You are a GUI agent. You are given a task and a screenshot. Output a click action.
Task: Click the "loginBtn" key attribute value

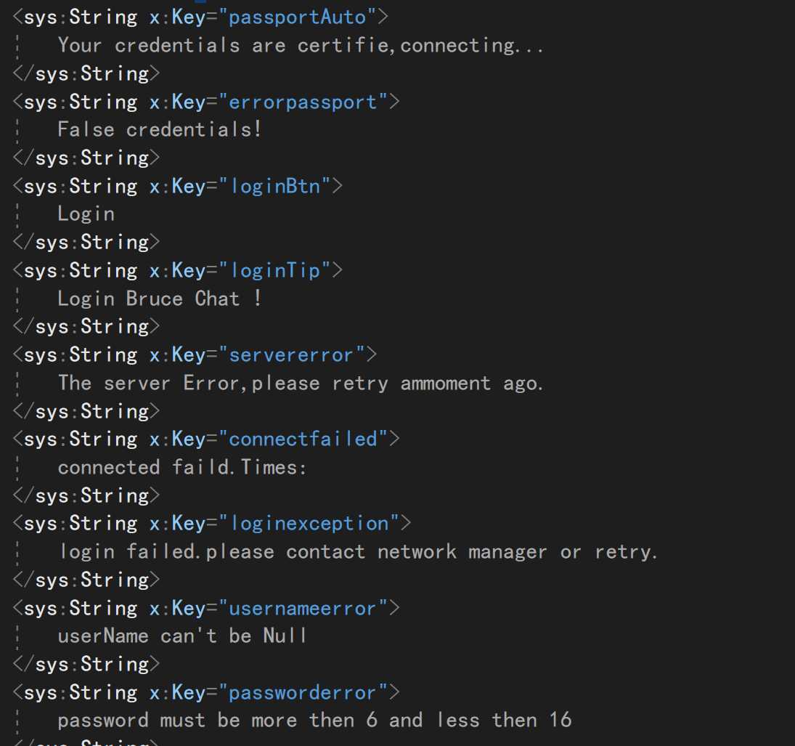(x=274, y=186)
